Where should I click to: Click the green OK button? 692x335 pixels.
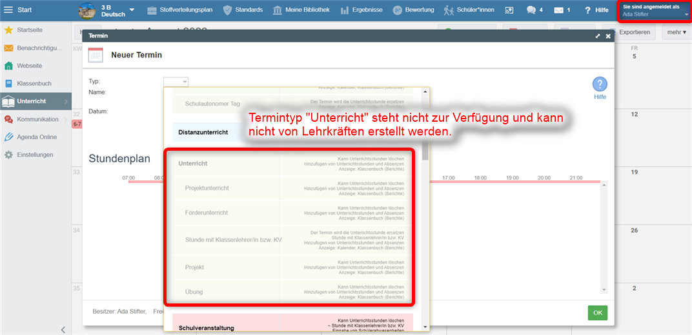[597, 312]
